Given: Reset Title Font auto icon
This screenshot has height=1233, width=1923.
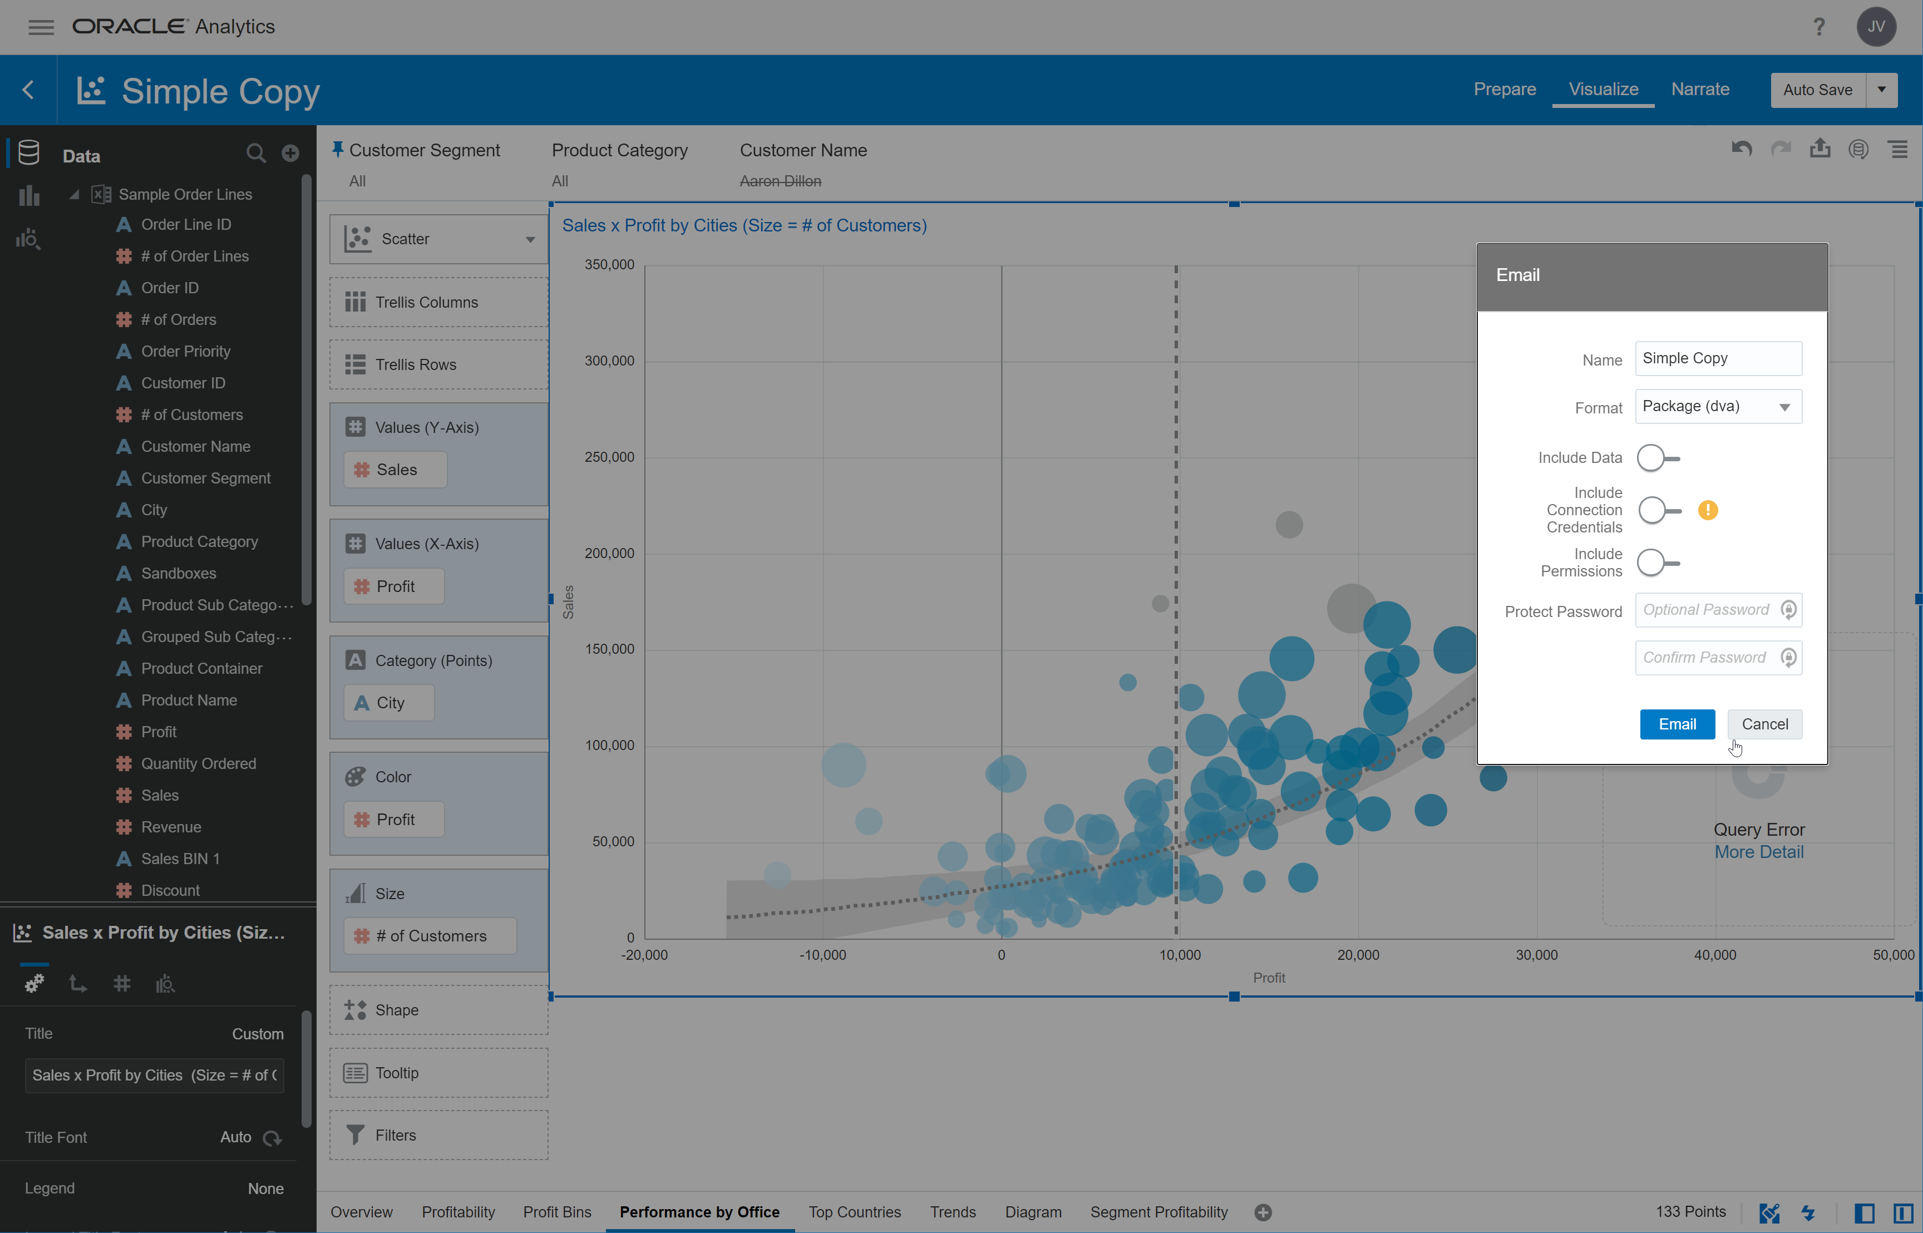Looking at the screenshot, I should (x=272, y=1138).
